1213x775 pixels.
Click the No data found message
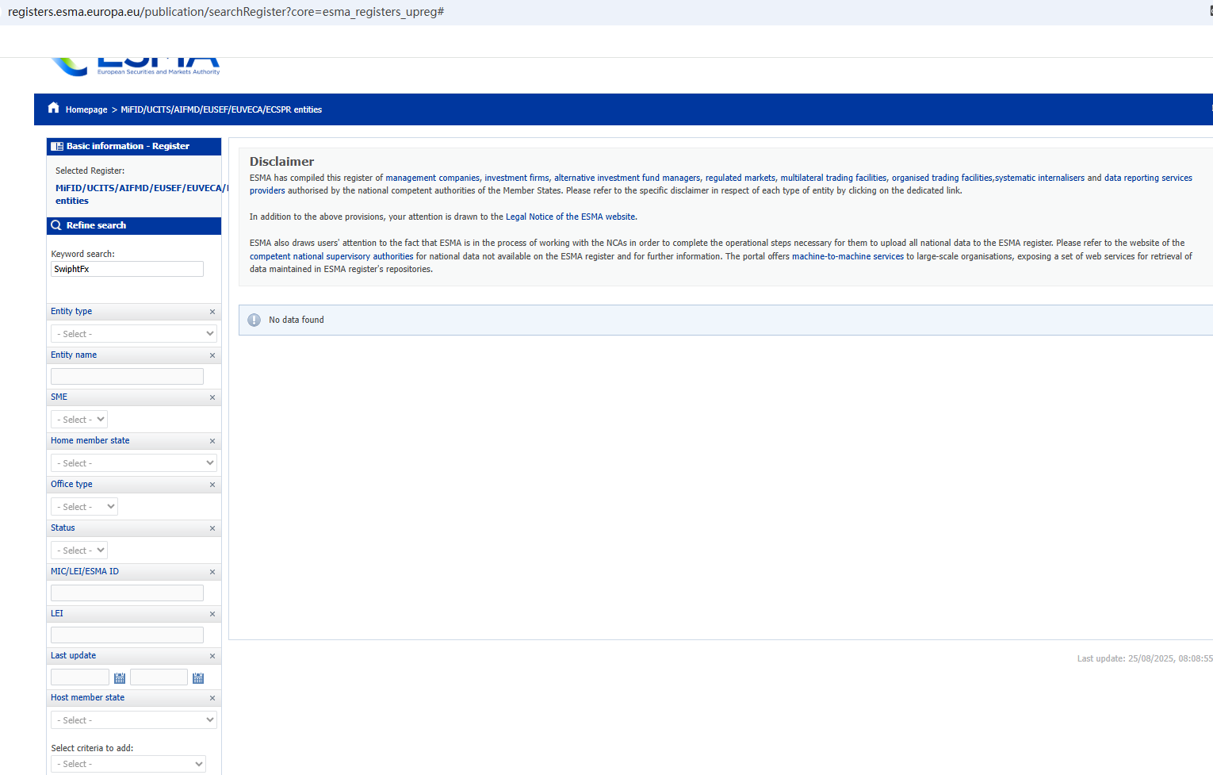click(297, 320)
